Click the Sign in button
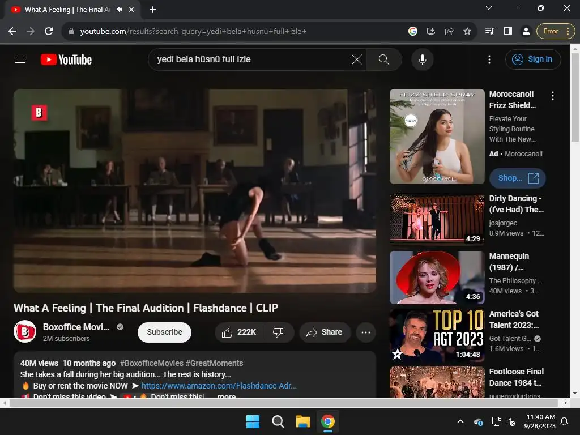 (x=533, y=59)
